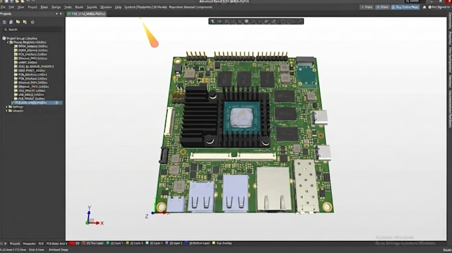Open the Project menu
The height and width of the screenshot is (253, 452).
33,7
